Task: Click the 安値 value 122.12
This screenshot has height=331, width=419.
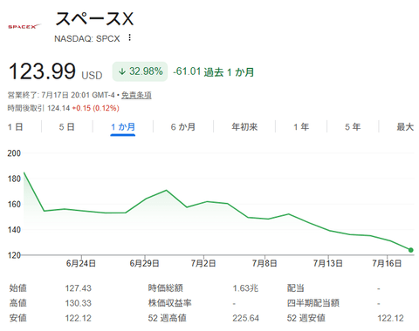Action: pyautogui.click(x=78, y=318)
